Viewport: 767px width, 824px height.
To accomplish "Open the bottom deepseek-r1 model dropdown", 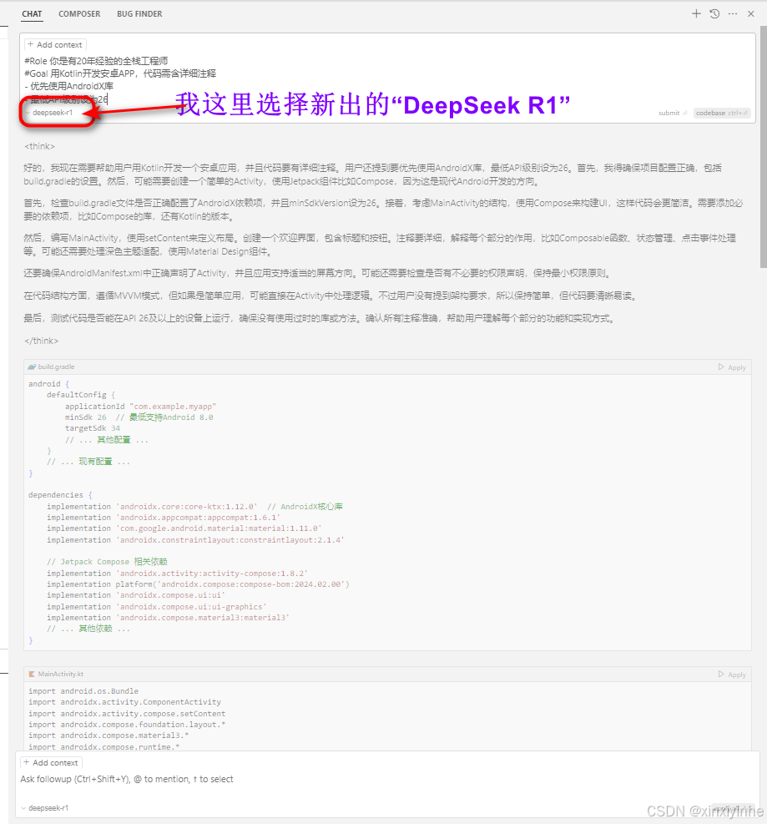I will [x=46, y=807].
